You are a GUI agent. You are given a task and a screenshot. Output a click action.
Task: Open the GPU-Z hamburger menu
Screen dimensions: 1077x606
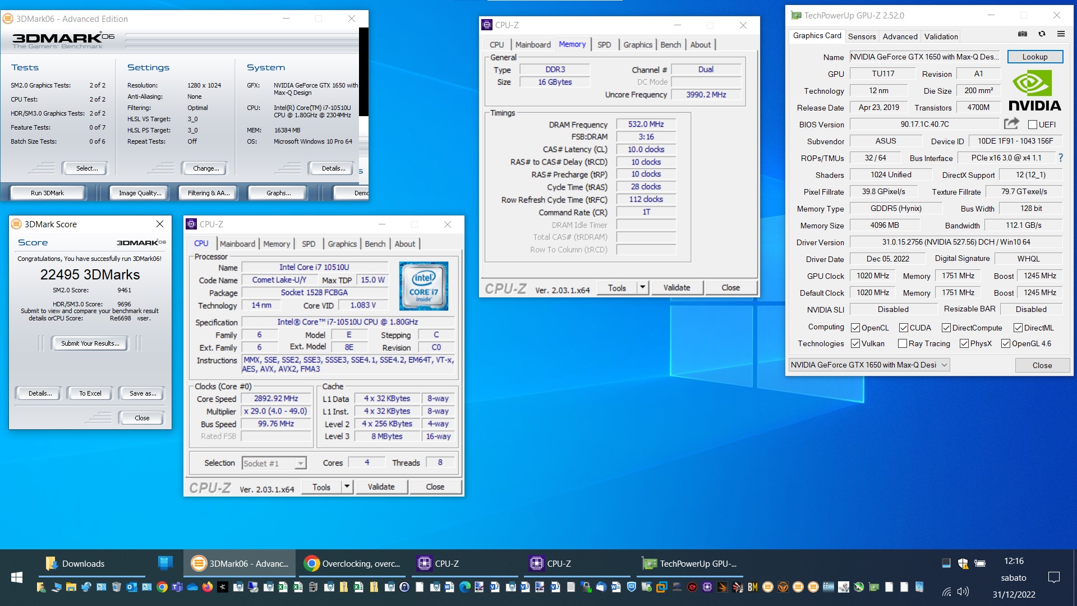coord(1061,34)
